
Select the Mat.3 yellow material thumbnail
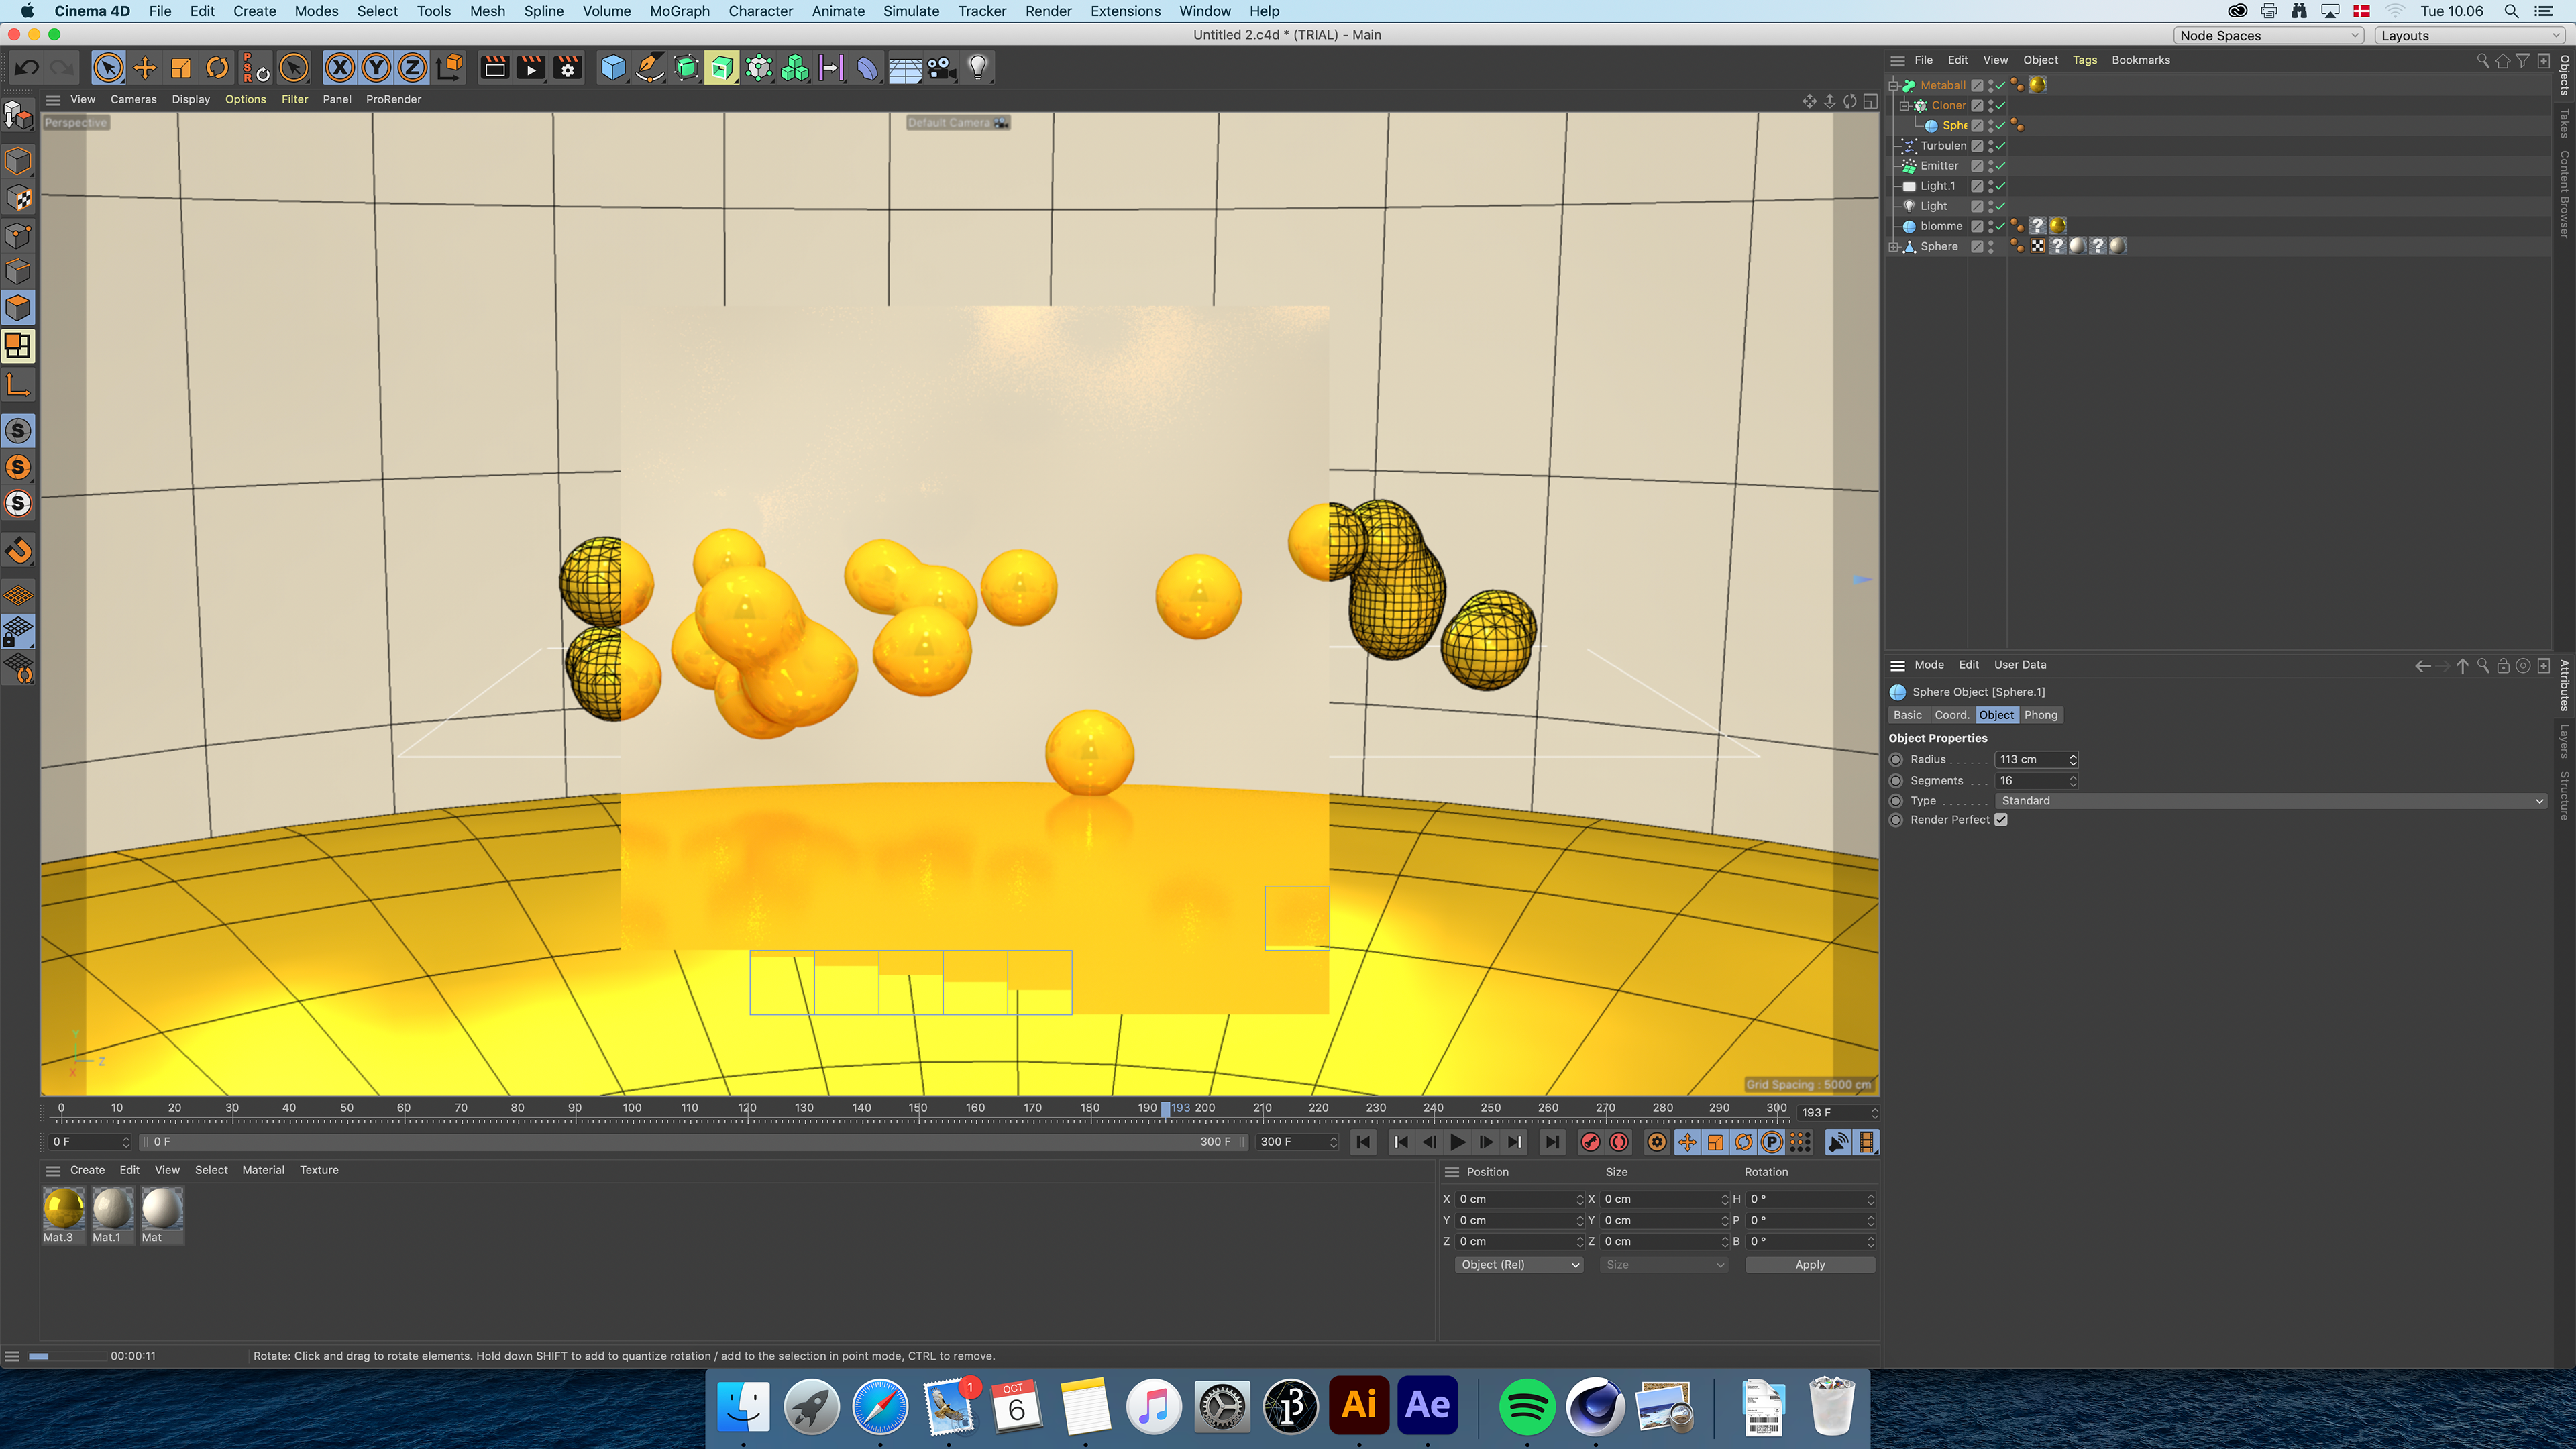(64, 1209)
